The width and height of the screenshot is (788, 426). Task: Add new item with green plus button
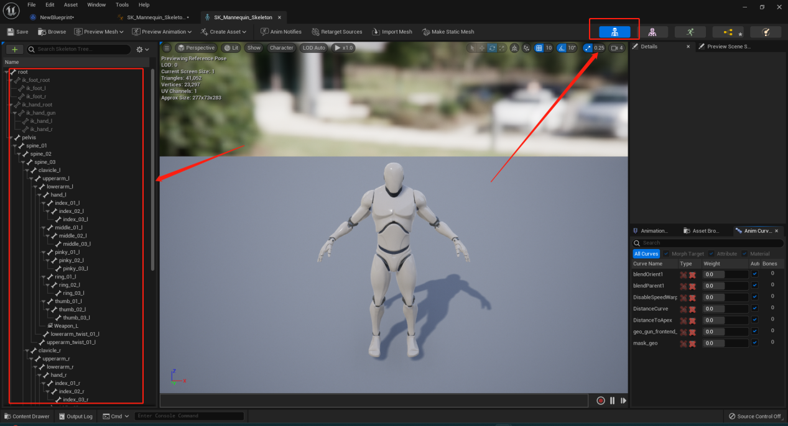[x=14, y=49]
